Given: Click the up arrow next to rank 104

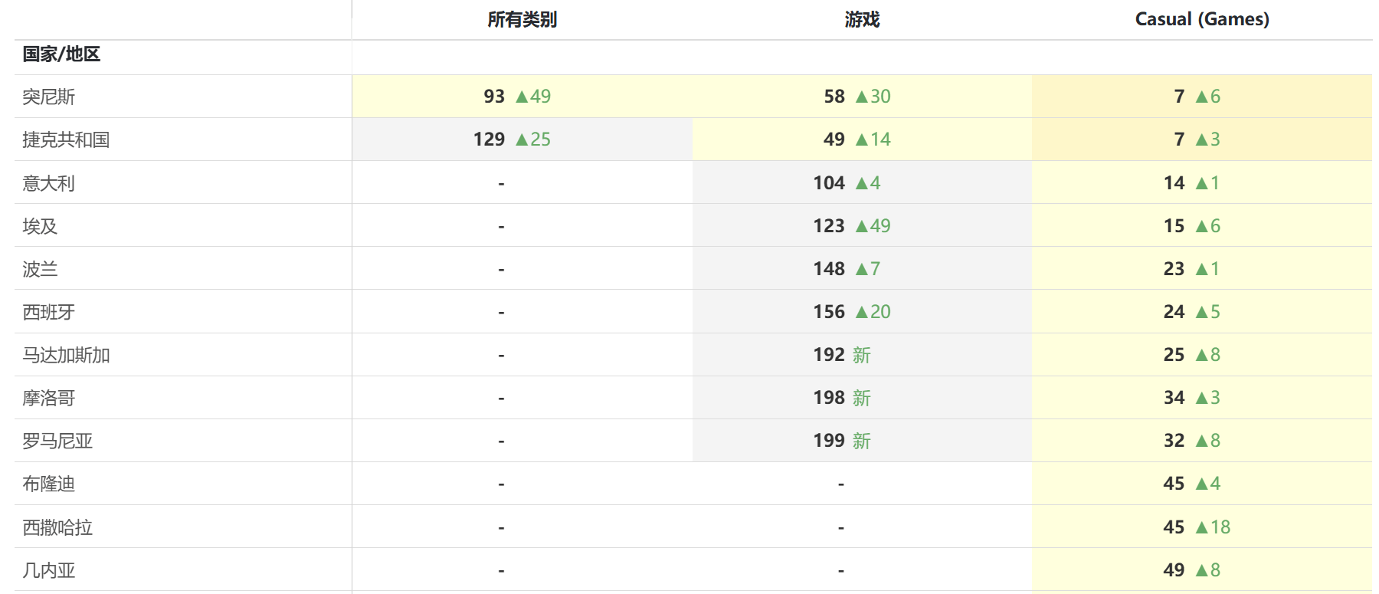Looking at the screenshot, I should (x=862, y=183).
